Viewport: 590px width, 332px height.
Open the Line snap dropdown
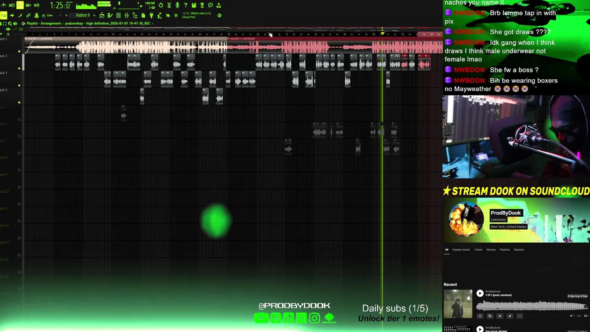50,16
